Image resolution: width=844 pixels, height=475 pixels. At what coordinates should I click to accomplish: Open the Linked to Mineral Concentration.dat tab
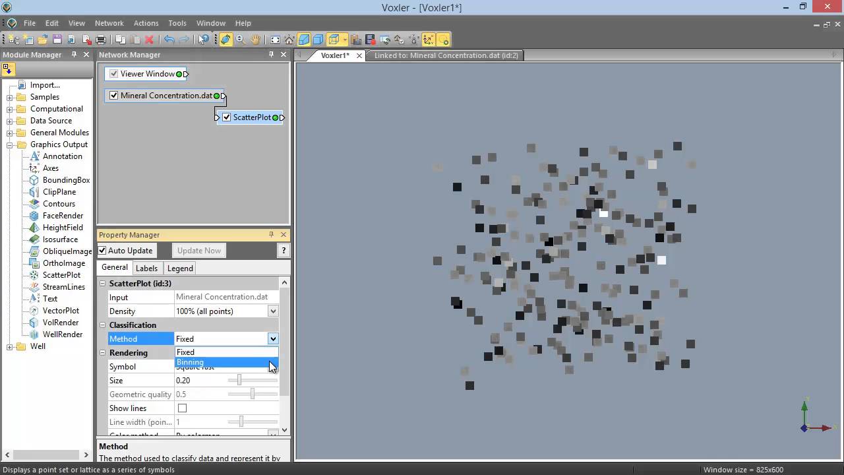[x=446, y=55]
